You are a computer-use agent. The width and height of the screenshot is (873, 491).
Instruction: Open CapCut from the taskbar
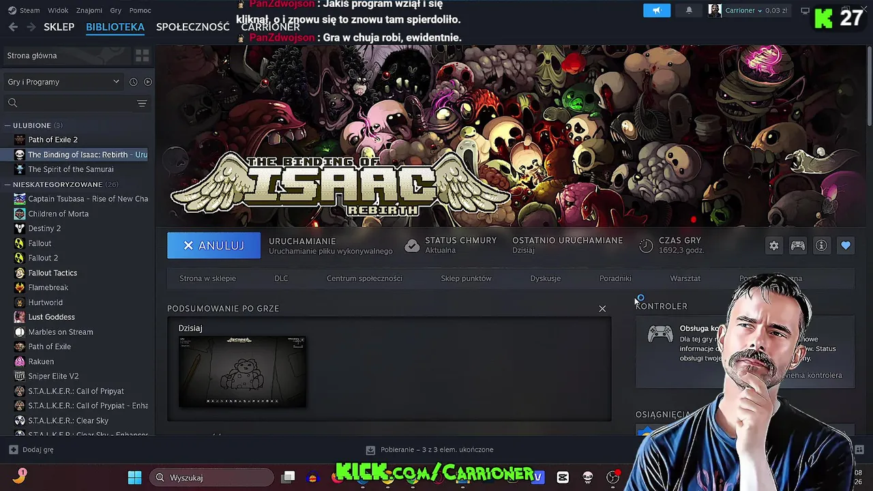[x=563, y=477]
